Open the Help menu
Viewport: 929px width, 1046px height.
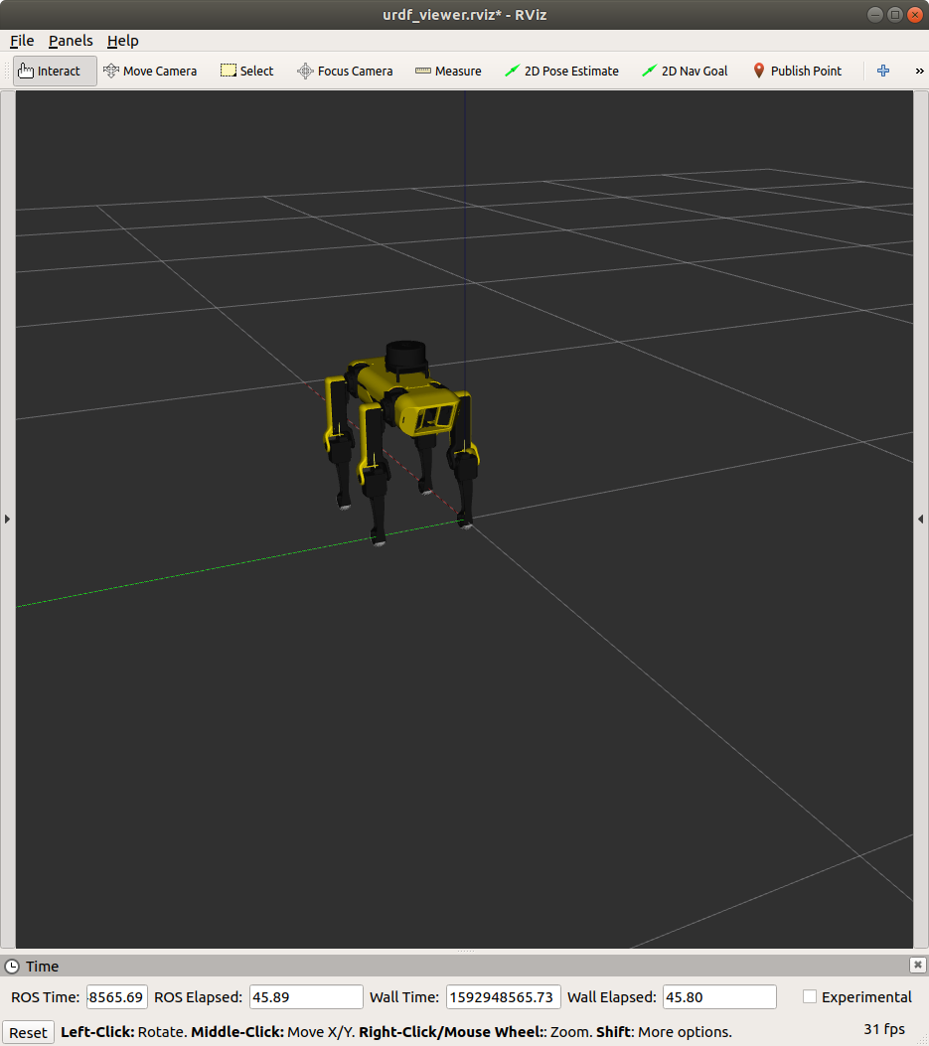[123, 41]
